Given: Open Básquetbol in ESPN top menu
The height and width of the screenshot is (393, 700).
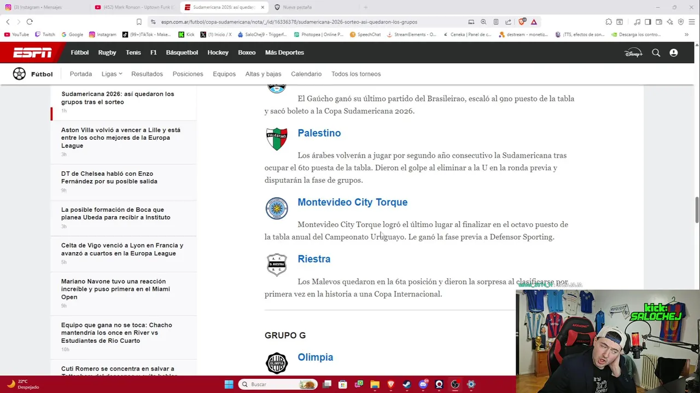Looking at the screenshot, I should (182, 52).
